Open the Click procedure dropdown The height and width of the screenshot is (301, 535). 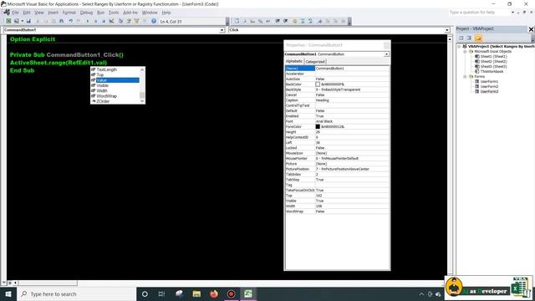tap(447, 30)
